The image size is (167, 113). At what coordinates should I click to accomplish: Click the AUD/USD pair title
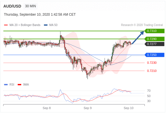pyautogui.click(x=12, y=6)
